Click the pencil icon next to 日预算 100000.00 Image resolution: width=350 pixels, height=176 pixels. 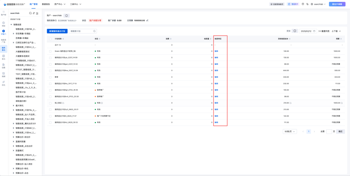[147, 20]
